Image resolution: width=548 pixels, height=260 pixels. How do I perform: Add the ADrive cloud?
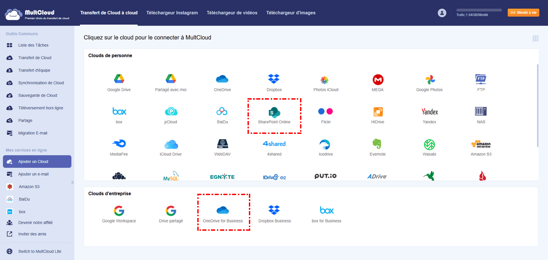[378, 176]
